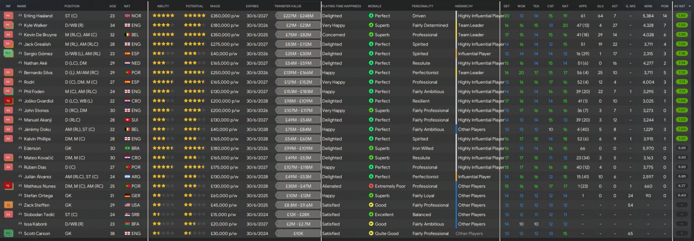Open Phil Foden's player profile
The height and width of the screenshot is (241, 694).
coord(35,91)
